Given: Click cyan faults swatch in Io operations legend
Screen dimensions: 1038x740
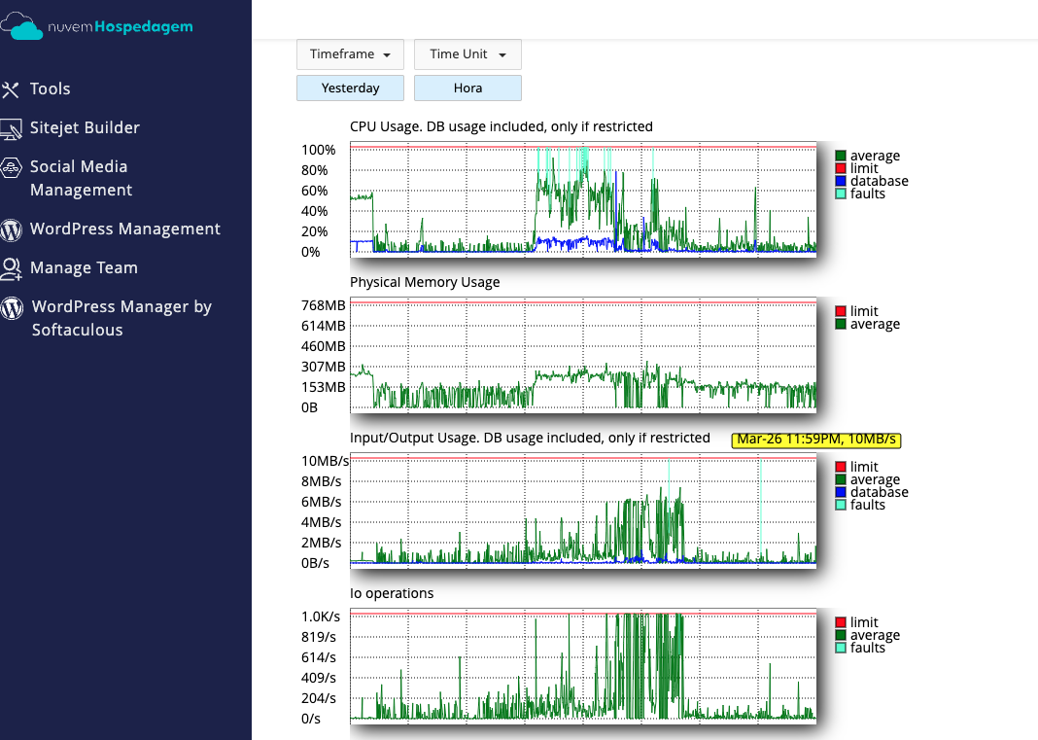Looking at the screenshot, I should point(841,648).
